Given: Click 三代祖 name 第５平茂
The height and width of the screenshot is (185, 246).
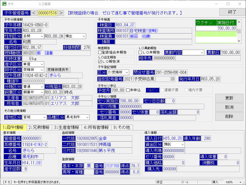Looking at the screenshot, I should 115,151.
